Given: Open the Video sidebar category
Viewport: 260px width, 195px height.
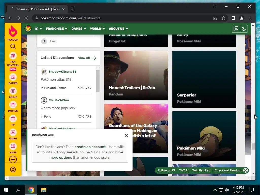Looking at the screenshot, I should [x=13, y=135].
